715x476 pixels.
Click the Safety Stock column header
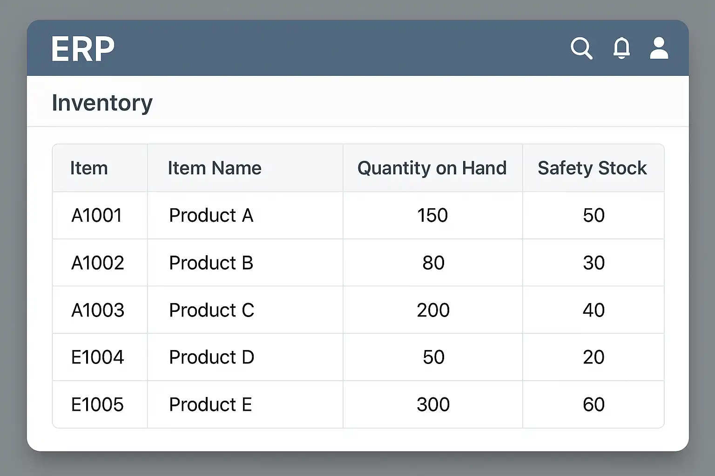[592, 168]
